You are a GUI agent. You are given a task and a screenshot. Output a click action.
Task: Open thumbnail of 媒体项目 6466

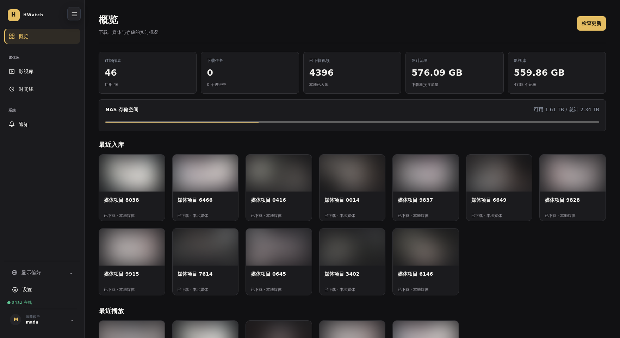click(x=205, y=173)
